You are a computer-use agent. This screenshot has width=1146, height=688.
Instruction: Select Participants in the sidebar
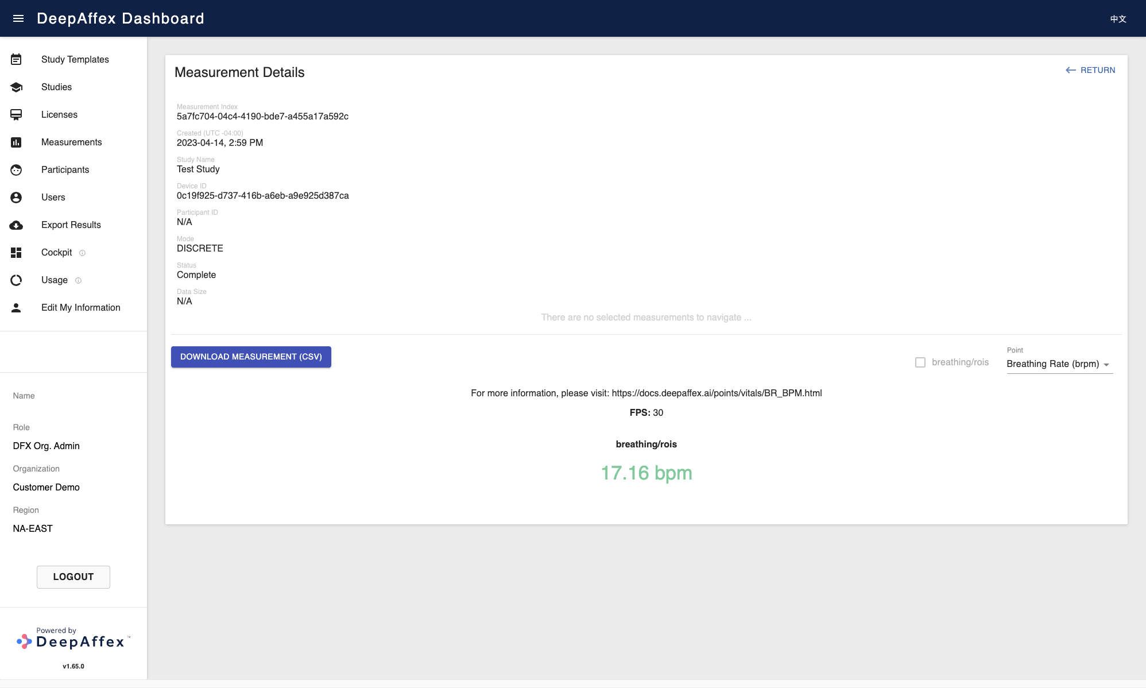(73, 169)
